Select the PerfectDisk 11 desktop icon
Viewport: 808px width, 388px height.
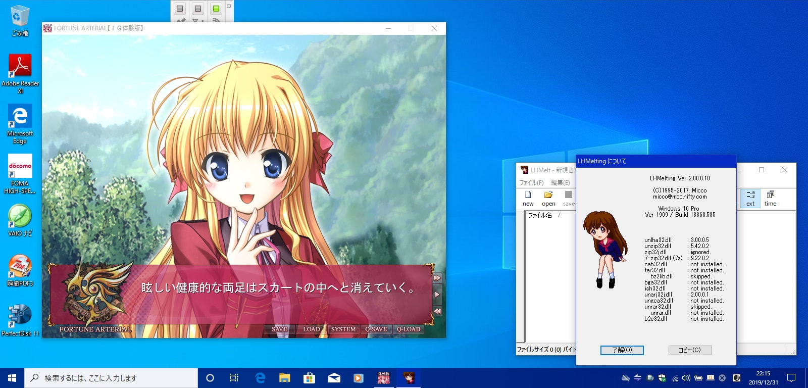(20, 320)
